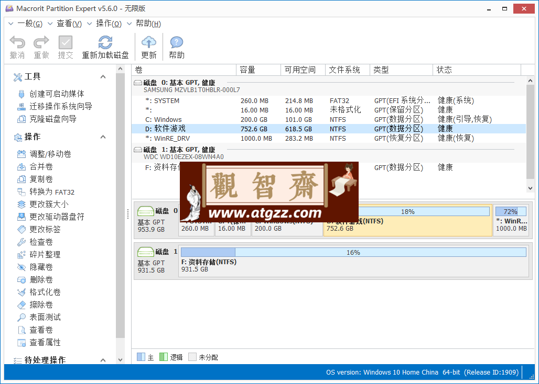The image size is (539, 384).
Task: Open 查看属性 operation
Action: [x=45, y=343]
